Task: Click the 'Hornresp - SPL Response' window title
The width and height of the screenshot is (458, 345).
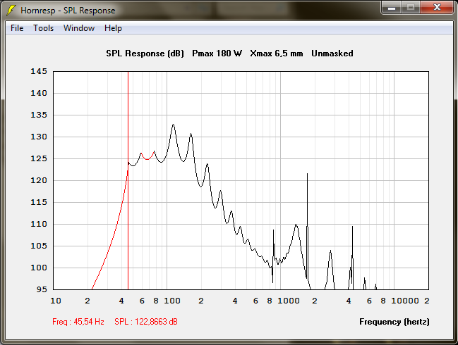Action: [68, 11]
